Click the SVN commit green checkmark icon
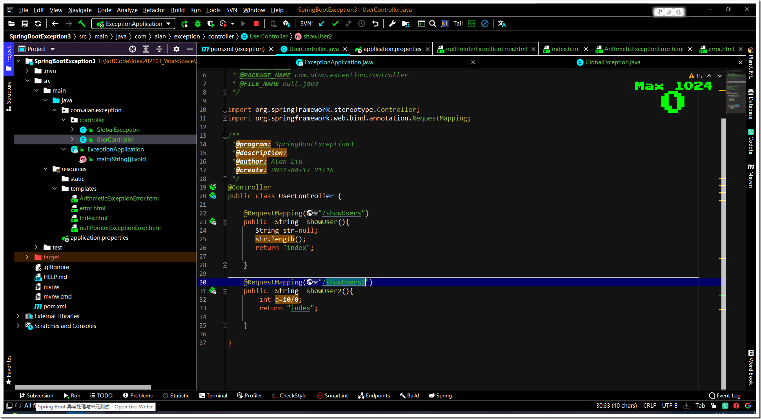This screenshot has height=419, width=761. pyautogui.click(x=335, y=24)
